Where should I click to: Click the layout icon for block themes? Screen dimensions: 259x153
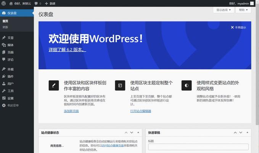tap(120, 85)
